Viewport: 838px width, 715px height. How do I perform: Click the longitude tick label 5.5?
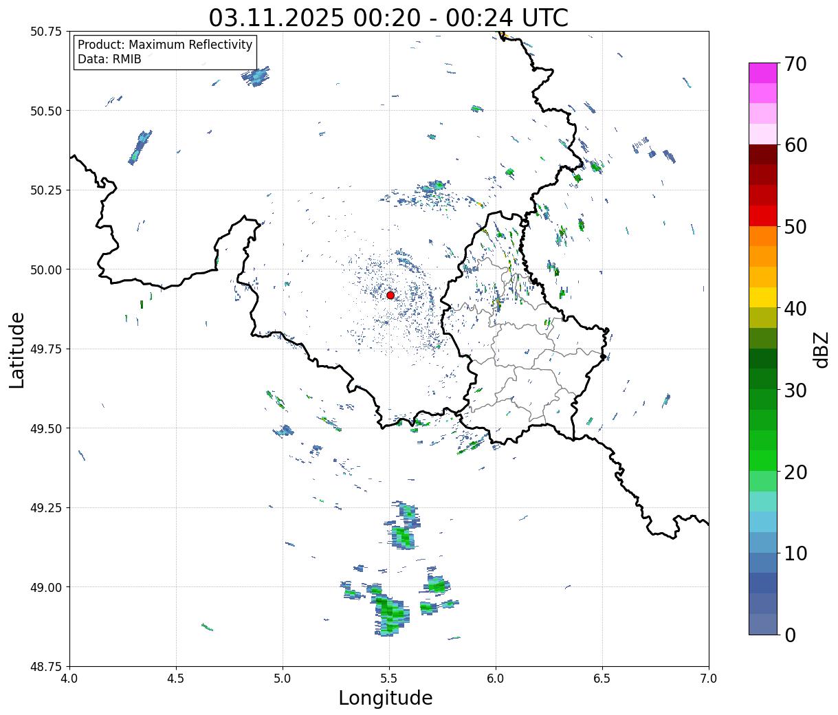click(x=389, y=679)
